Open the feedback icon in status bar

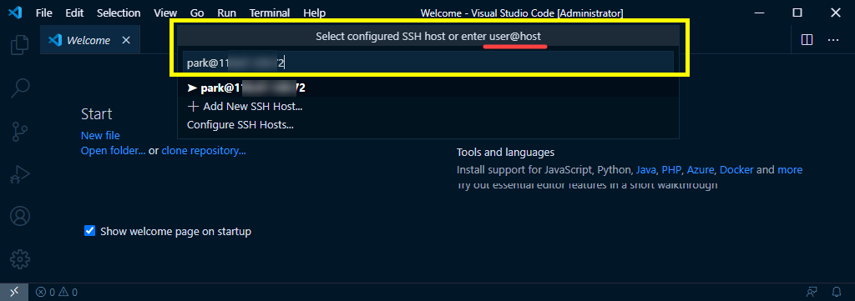812,293
